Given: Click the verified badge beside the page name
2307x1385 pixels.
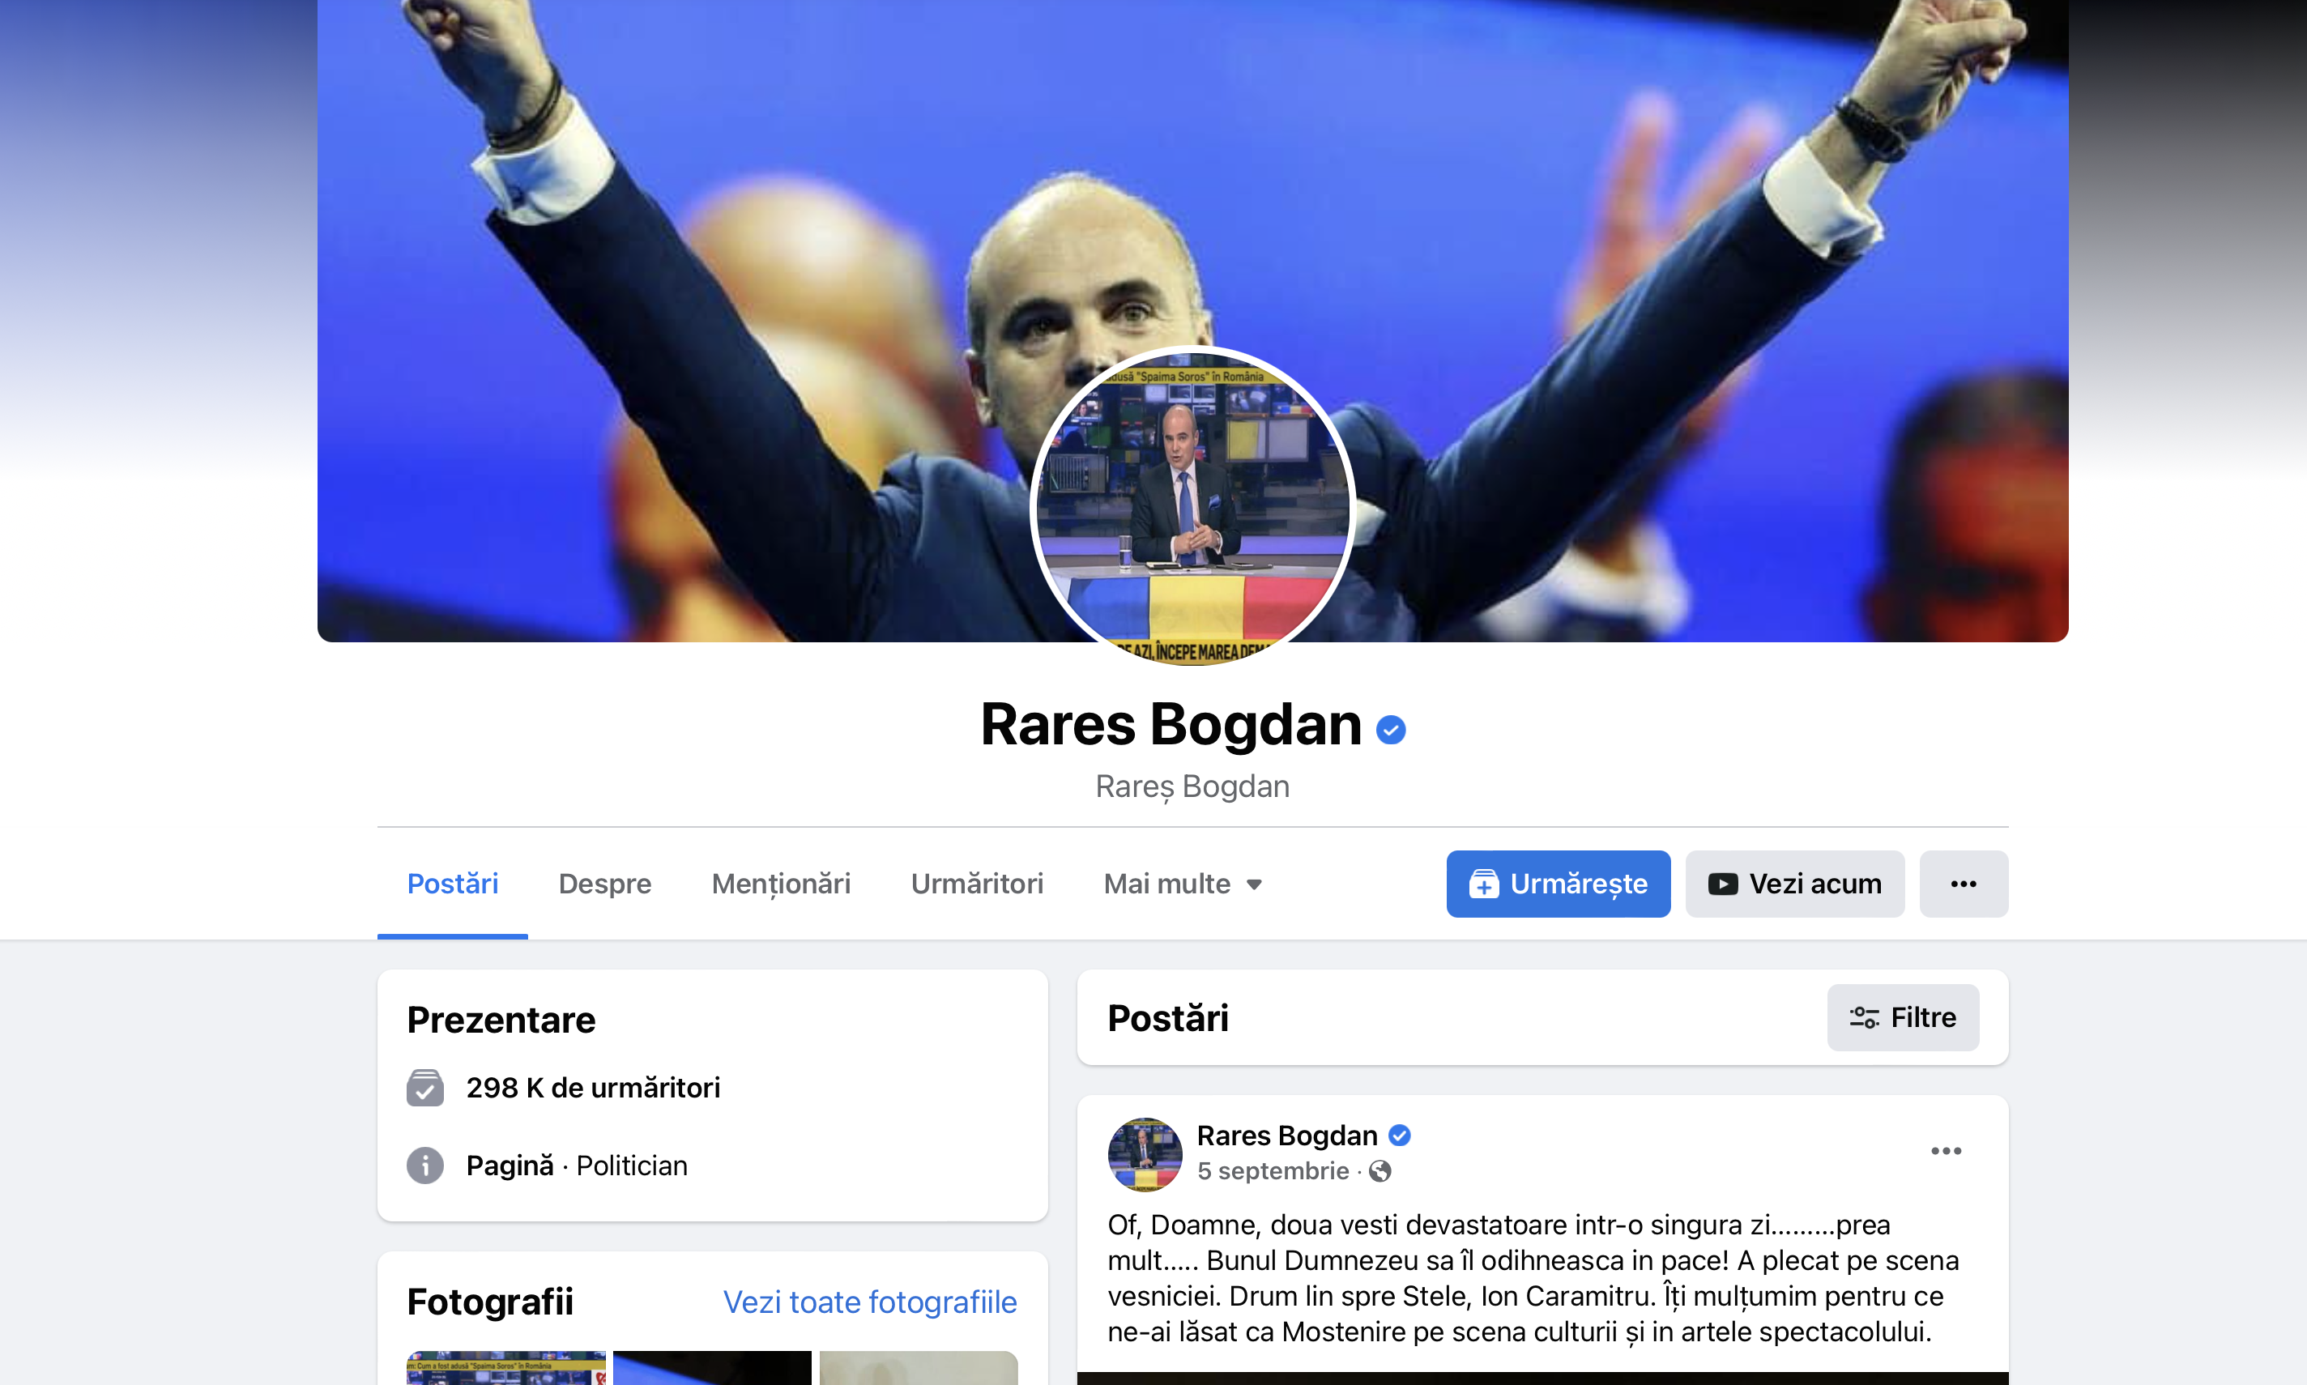Looking at the screenshot, I should 1391,729.
